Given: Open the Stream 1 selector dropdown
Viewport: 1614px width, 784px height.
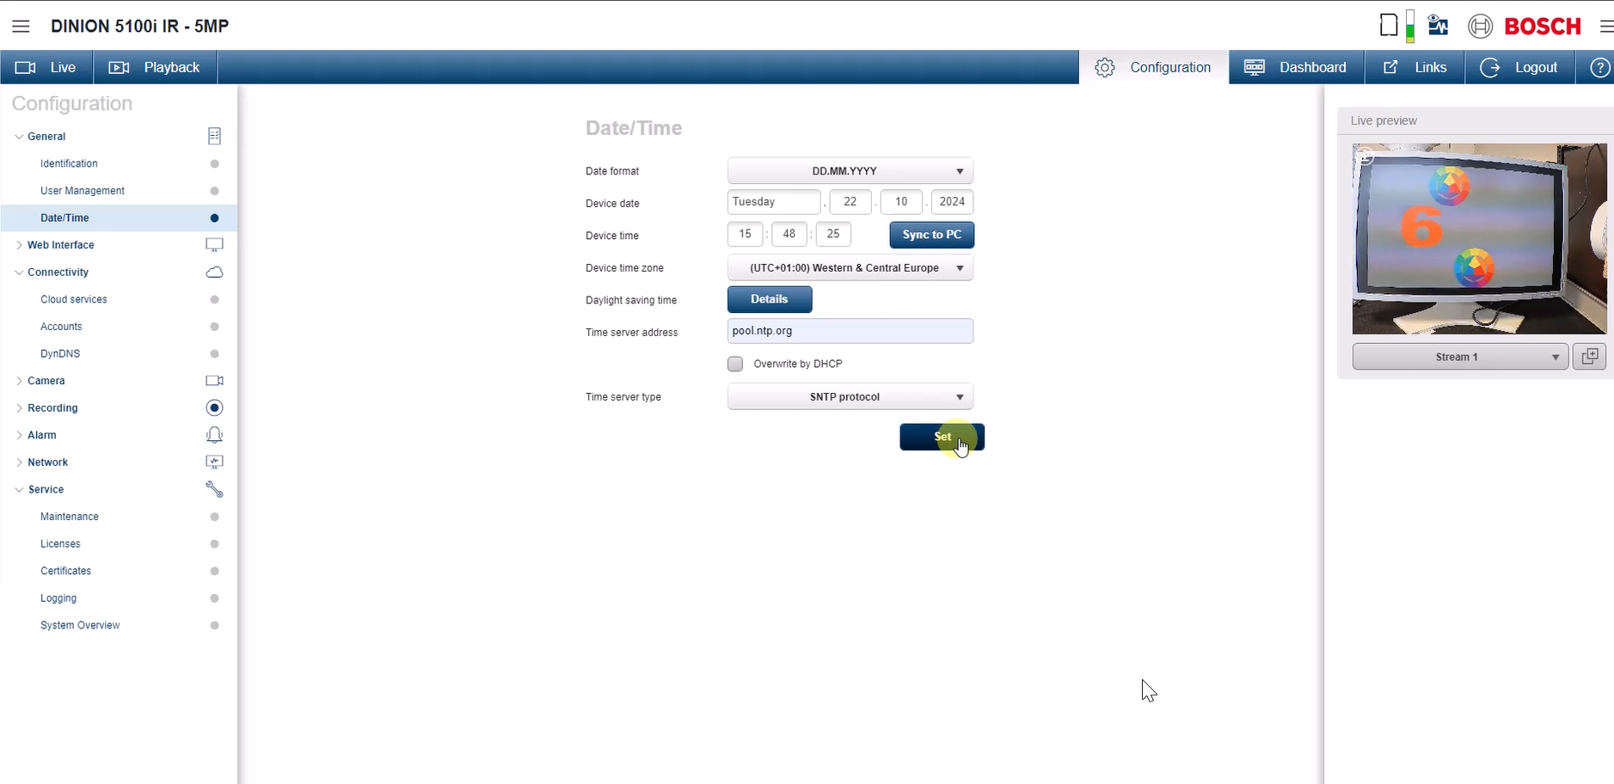Looking at the screenshot, I should click(x=1460, y=357).
